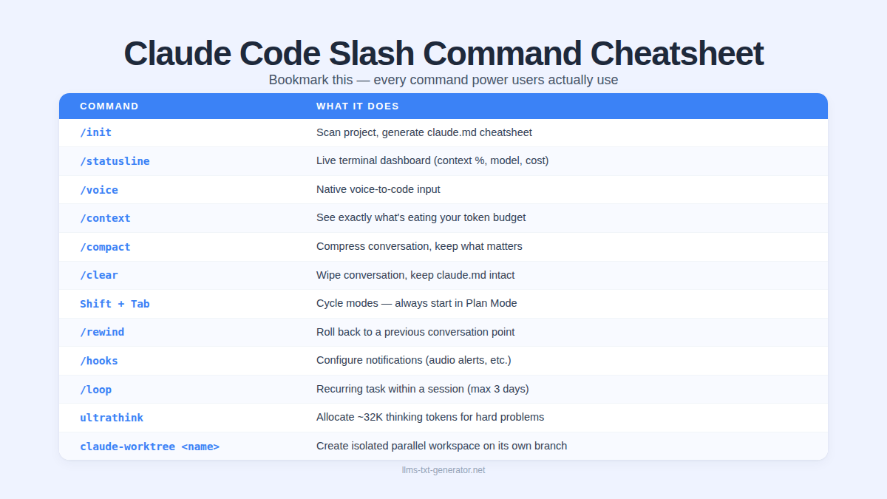Image resolution: width=887 pixels, height=499 pixels.
Task: Click 'Allocate ~32K thinking tokens' description
Action: pos(430,417)
